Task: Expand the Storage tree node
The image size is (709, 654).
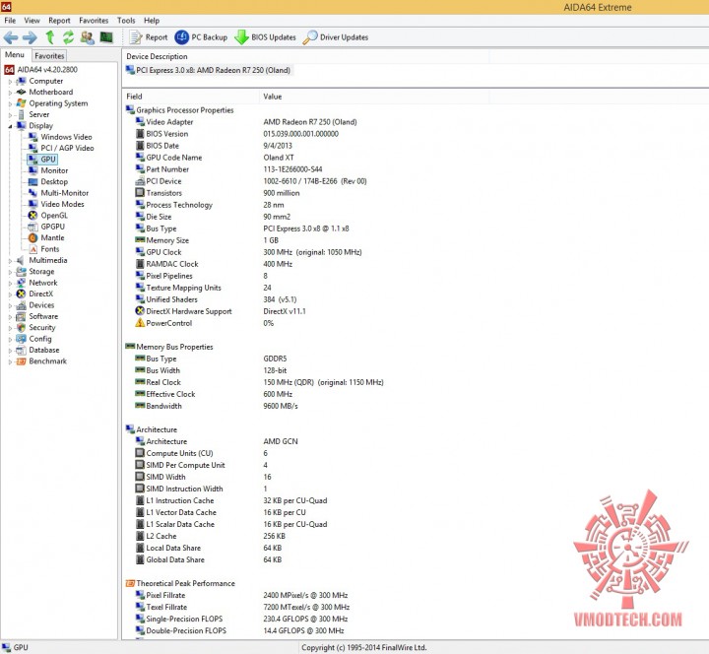Action: click(x=10, y=272)
